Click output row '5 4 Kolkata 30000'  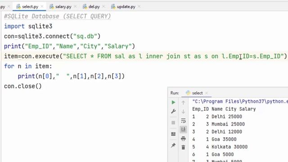[220, 147]
